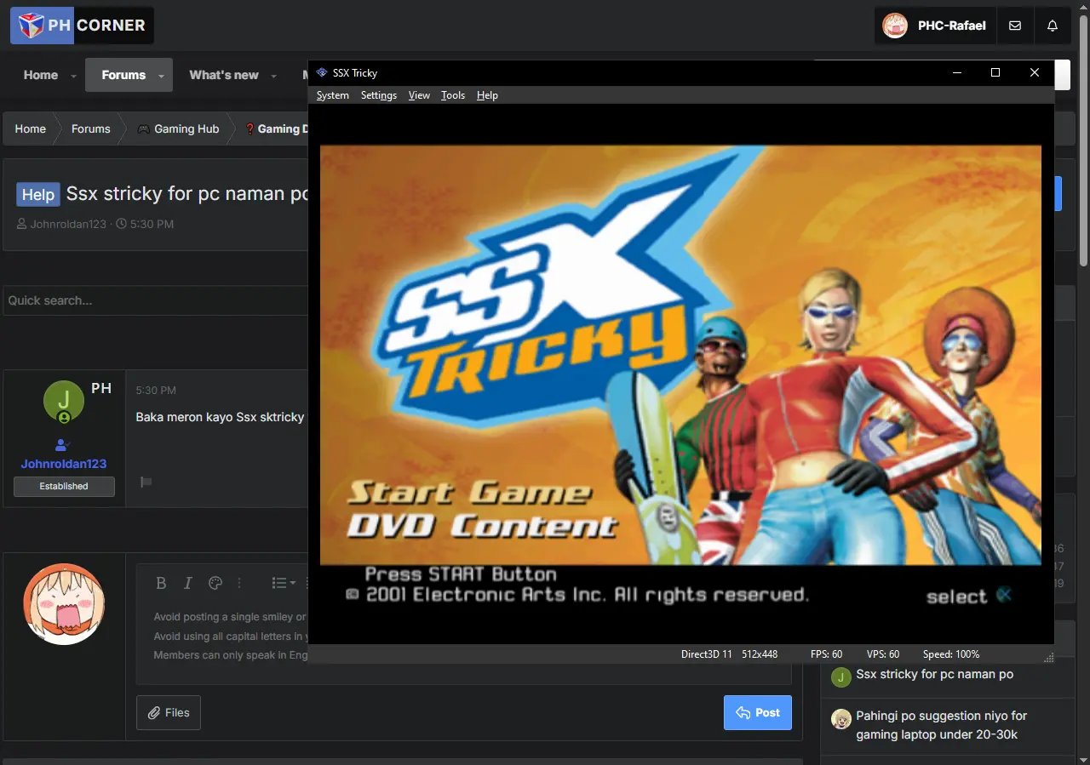Viewport: 1090px width, 765px height.
Task: Open sidebar thread 'Ssx stricky for pc naman po'
Action: (934, 674)
